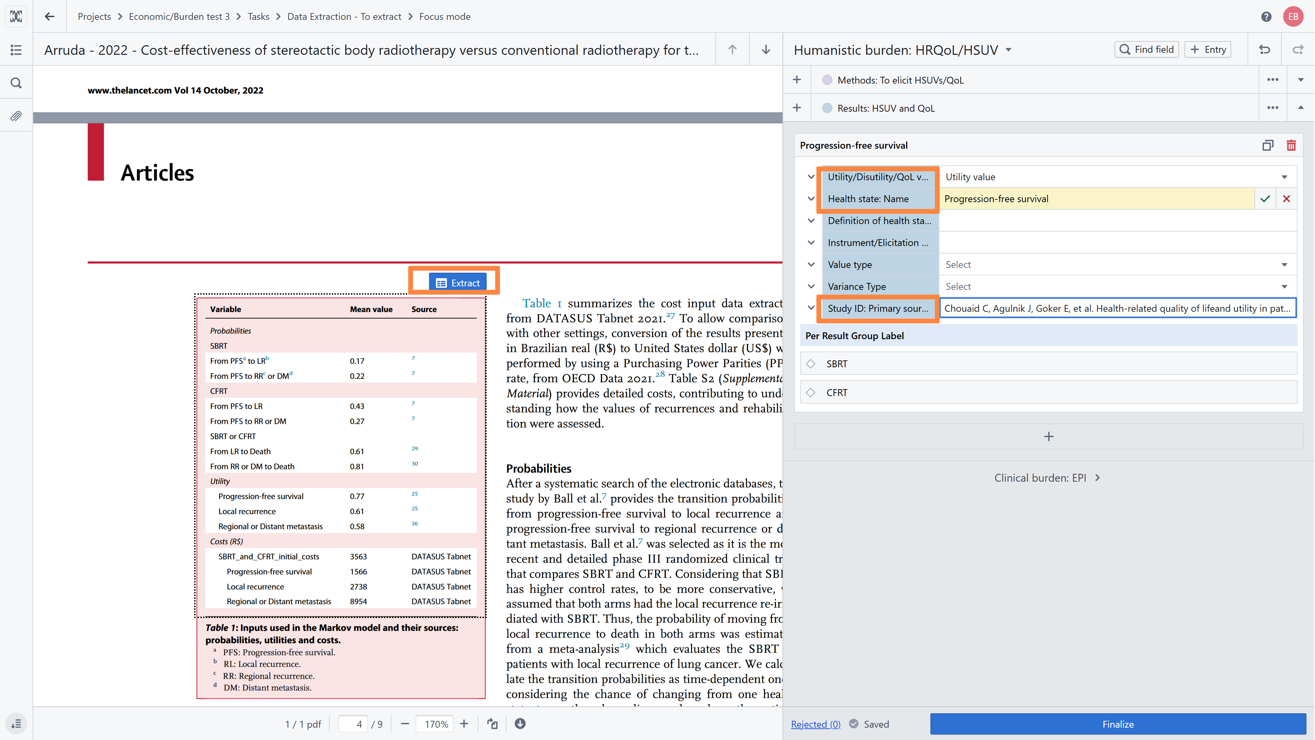Open the Variance Type Select dropdown
The height and width of the screenshot is (740, 1315).
(1117, 286)
